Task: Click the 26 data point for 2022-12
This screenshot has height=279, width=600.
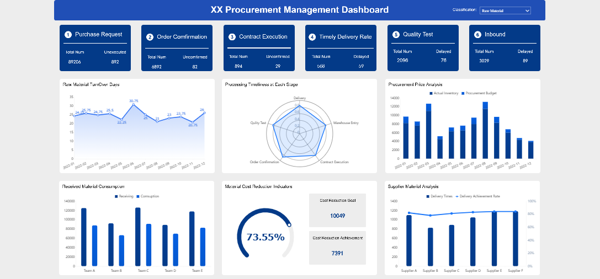Action: 205,112
